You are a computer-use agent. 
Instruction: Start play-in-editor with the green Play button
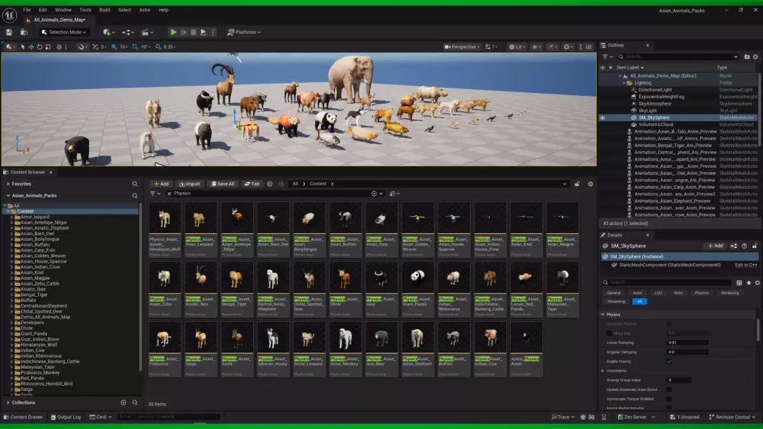(x=174, y=32)
